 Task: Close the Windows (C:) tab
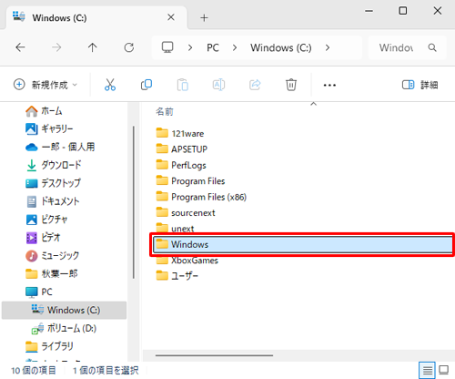171,17
